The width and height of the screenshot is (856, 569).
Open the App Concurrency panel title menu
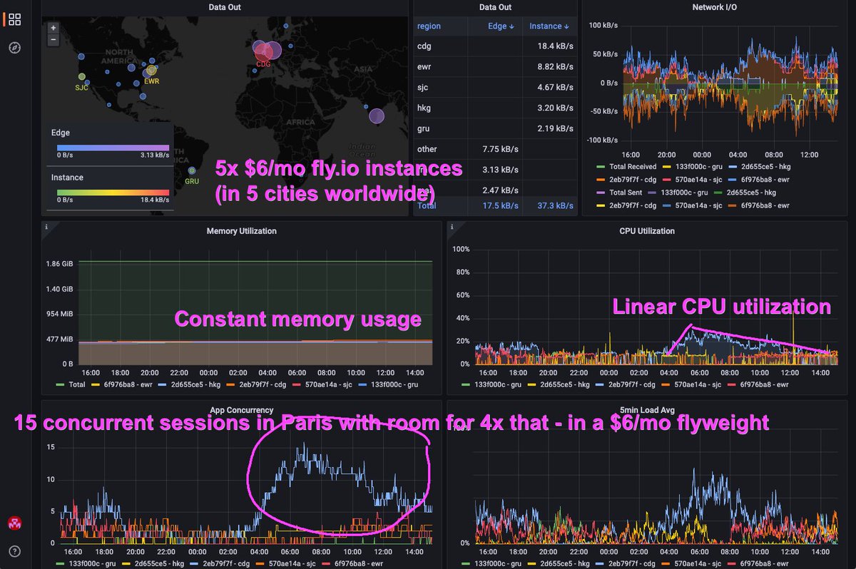241,410
